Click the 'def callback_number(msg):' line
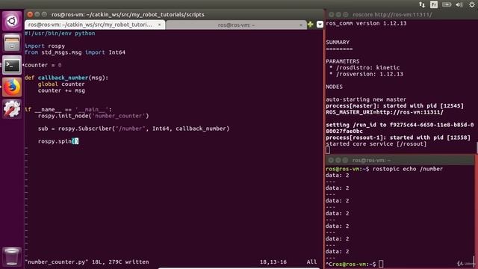 [66, 78]
